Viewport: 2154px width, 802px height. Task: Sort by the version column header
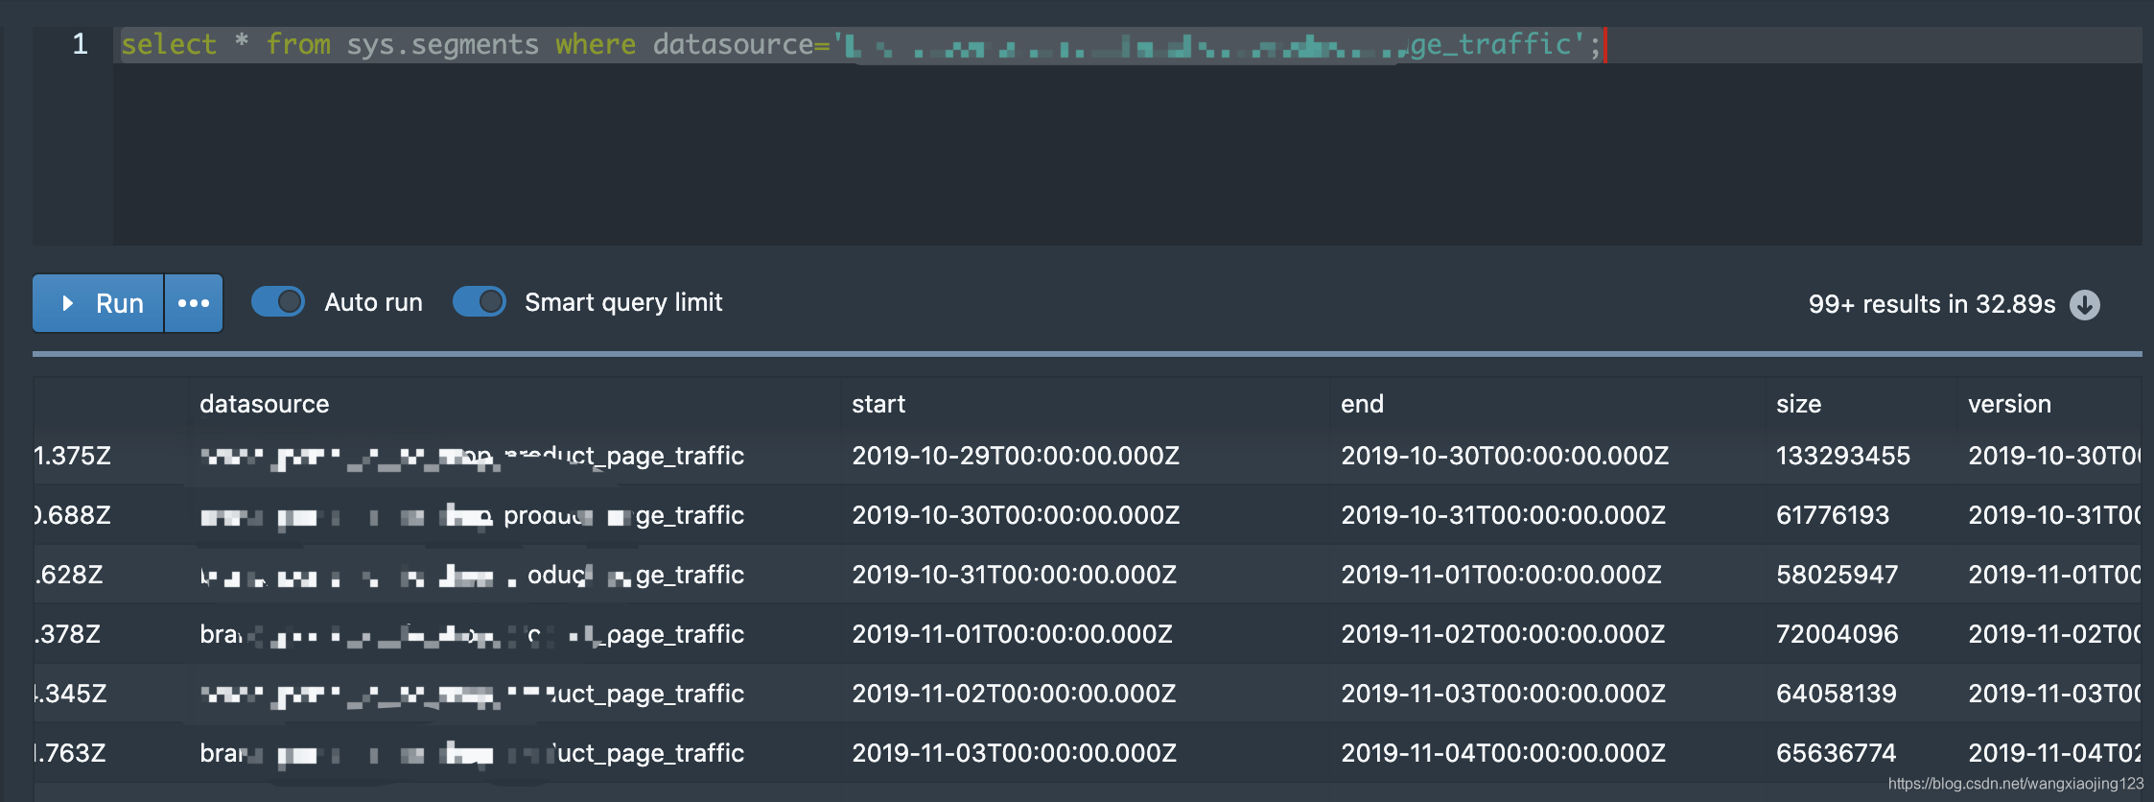(x=2009, y=404)
